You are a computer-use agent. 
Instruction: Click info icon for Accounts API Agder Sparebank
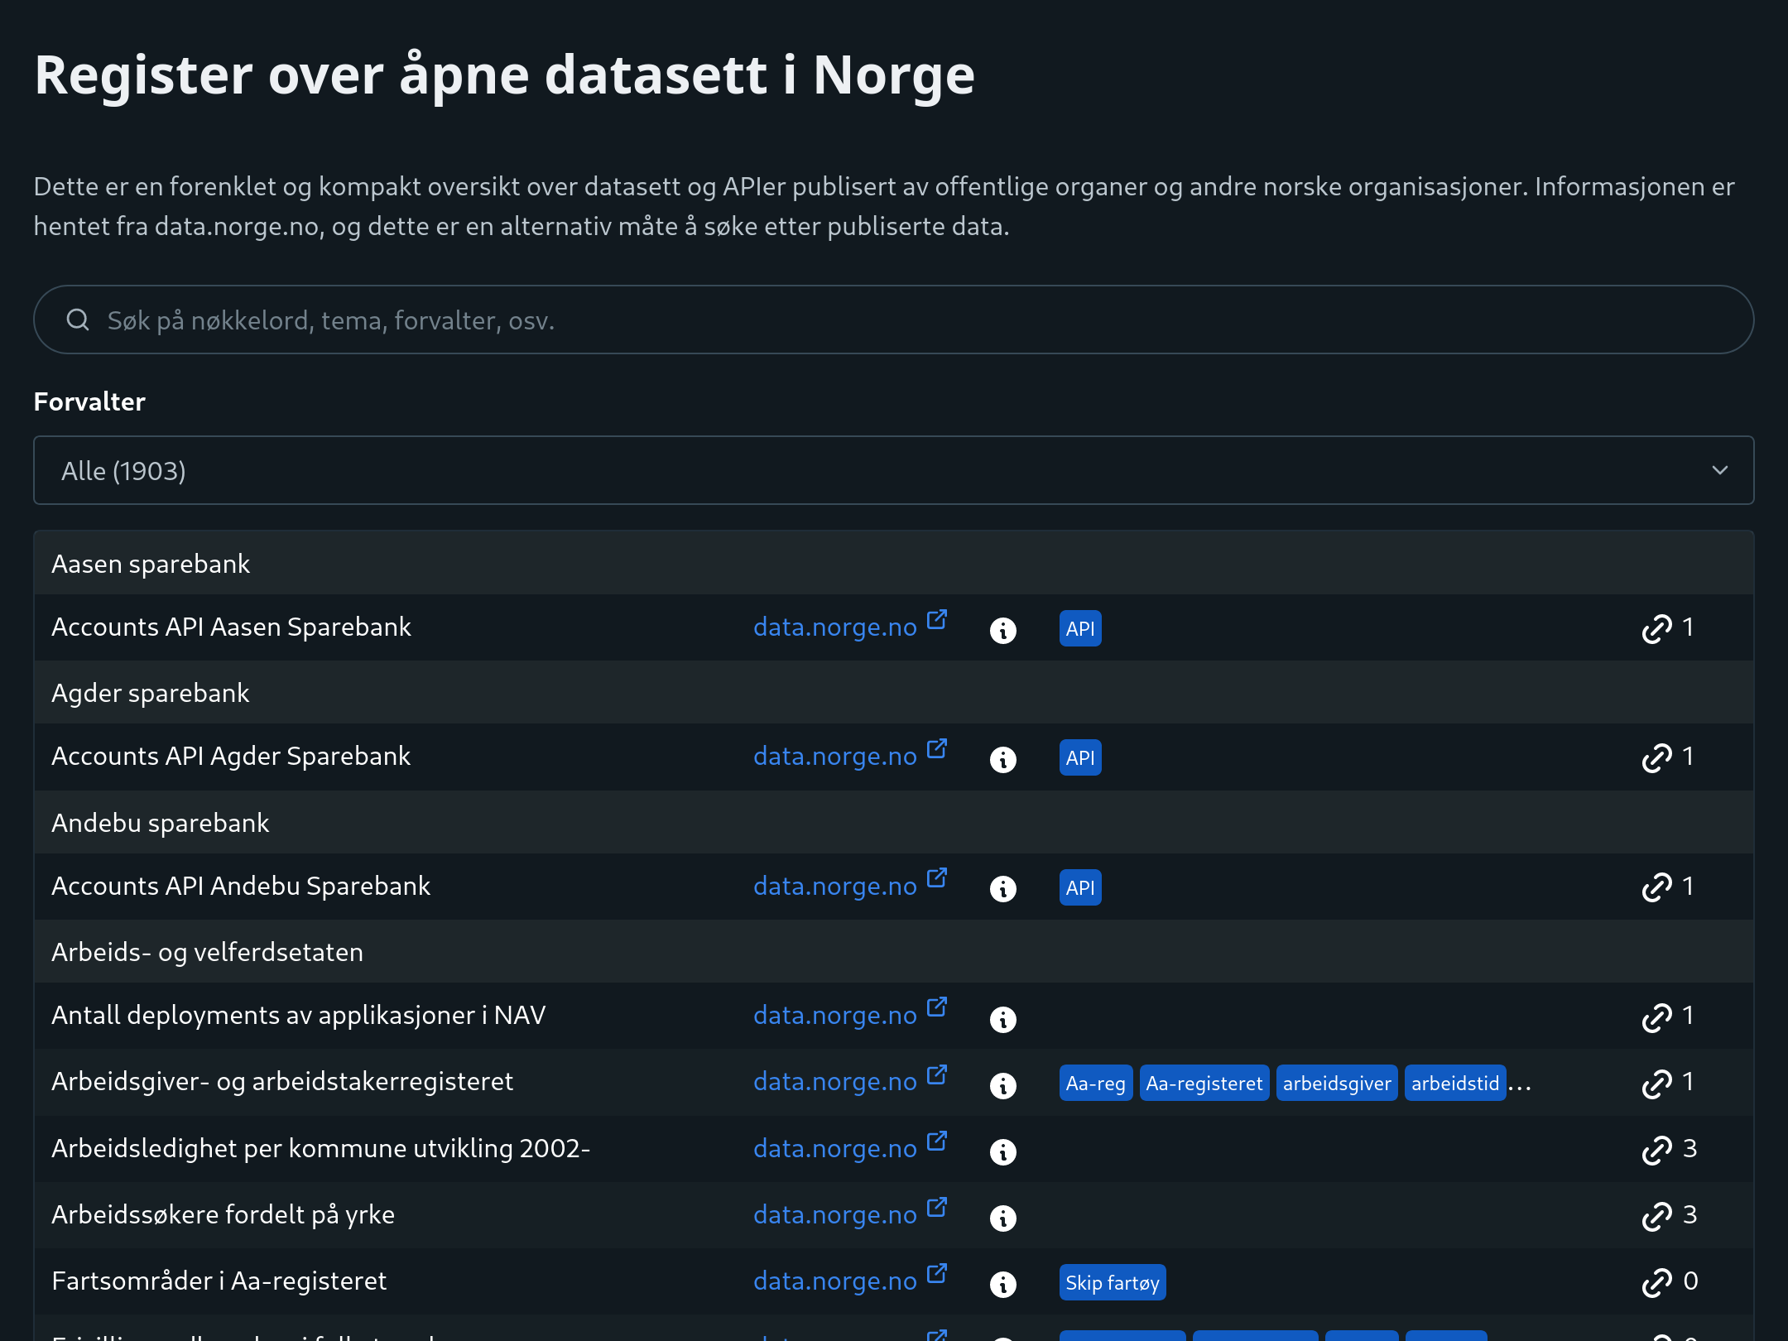pos(1002,759)
